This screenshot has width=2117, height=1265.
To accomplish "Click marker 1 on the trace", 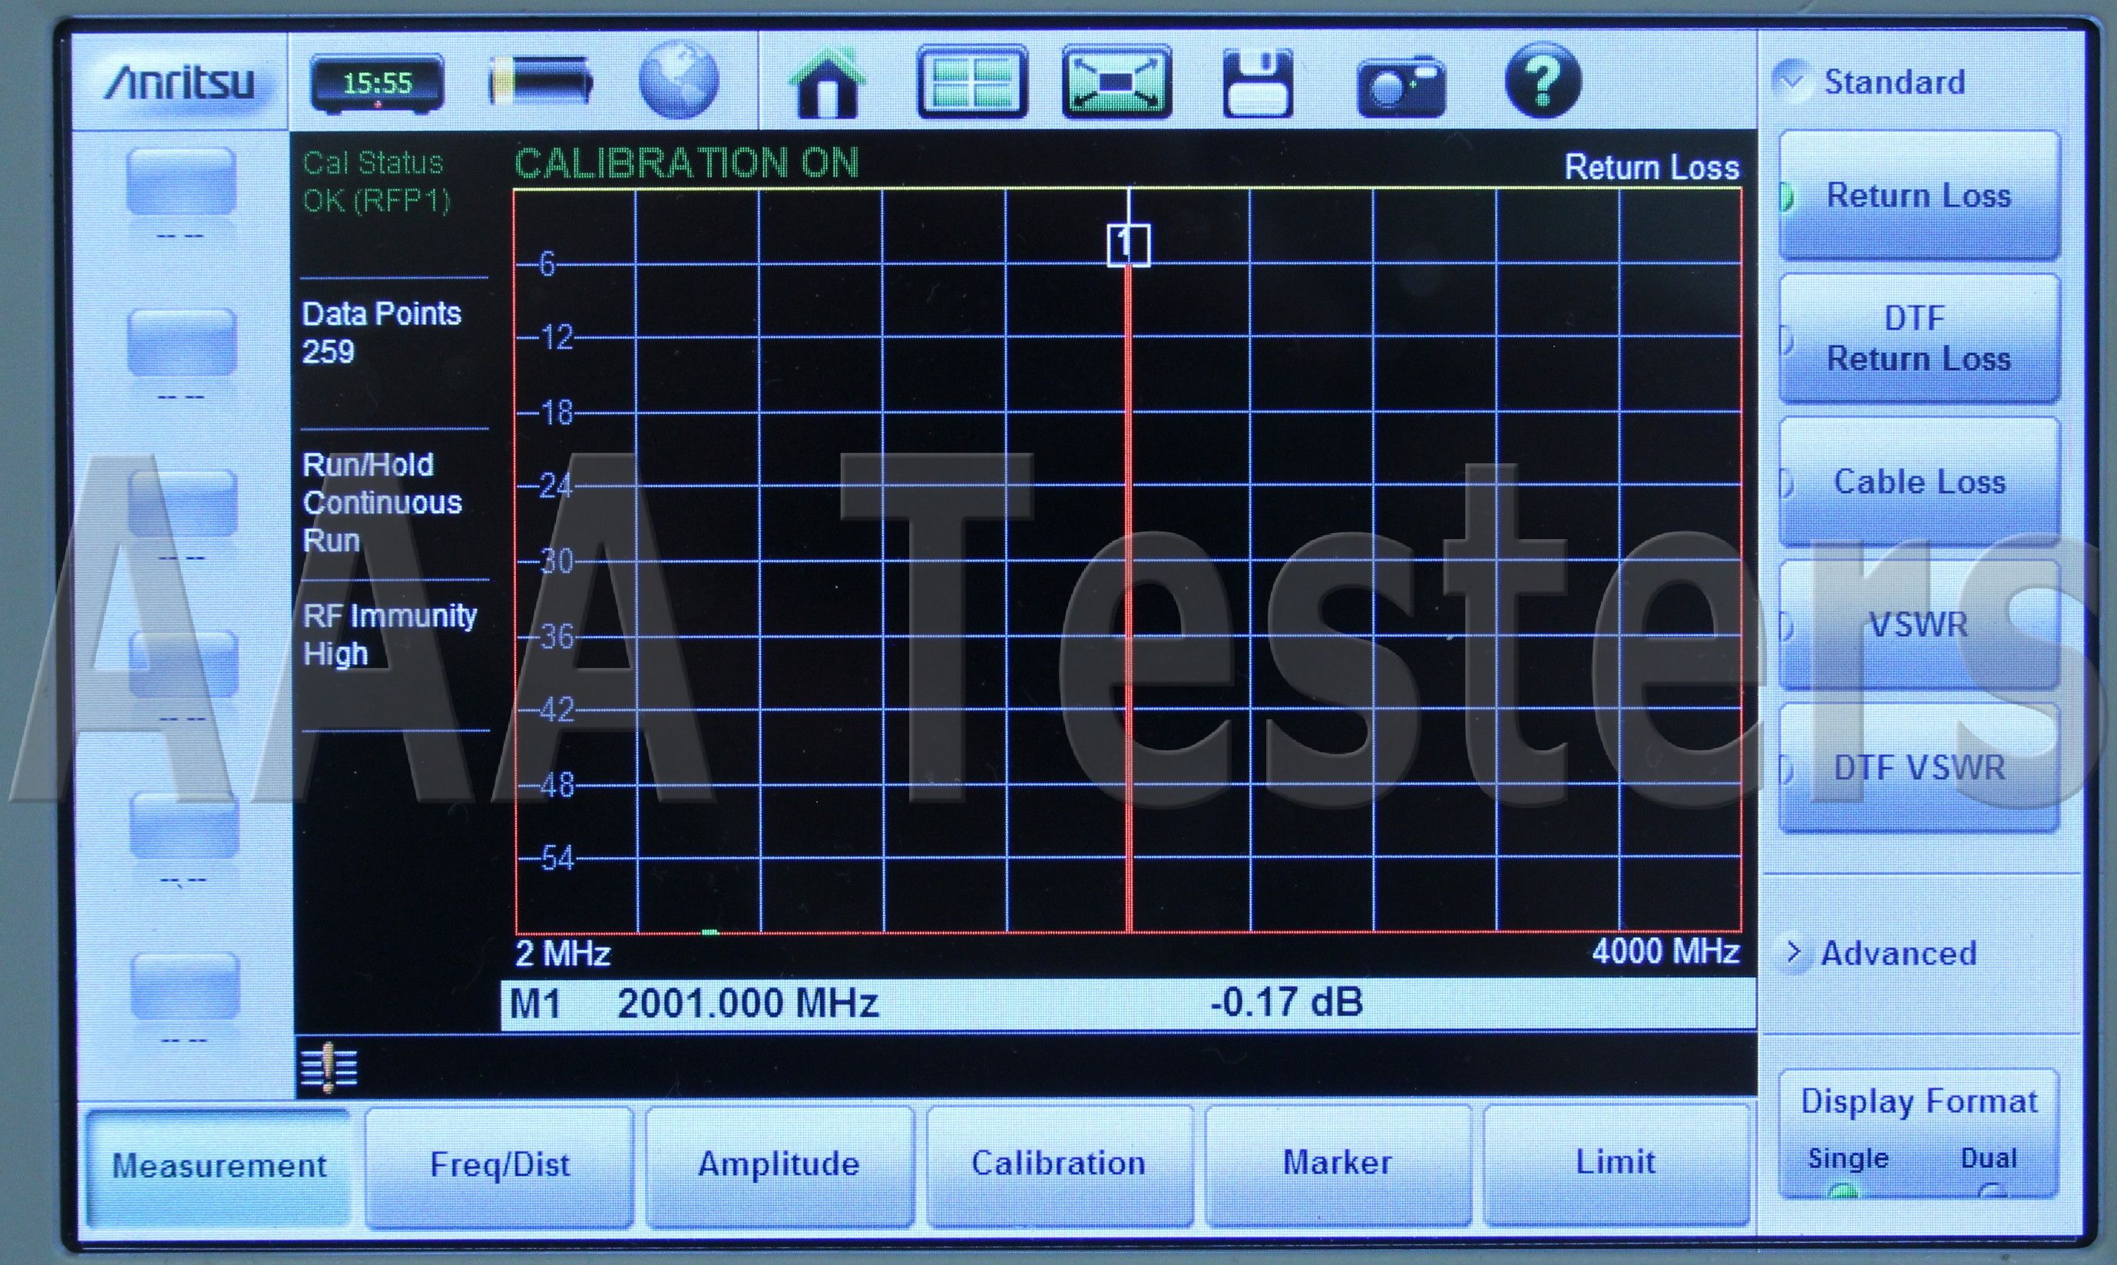I will pos(1127,246).
